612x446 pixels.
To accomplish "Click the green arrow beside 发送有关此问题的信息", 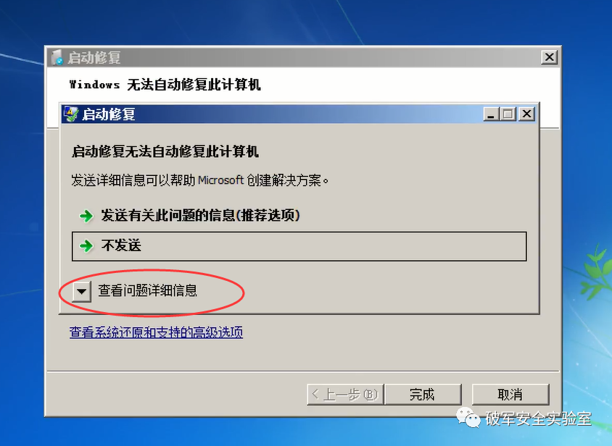I will (x=86, y=216).
